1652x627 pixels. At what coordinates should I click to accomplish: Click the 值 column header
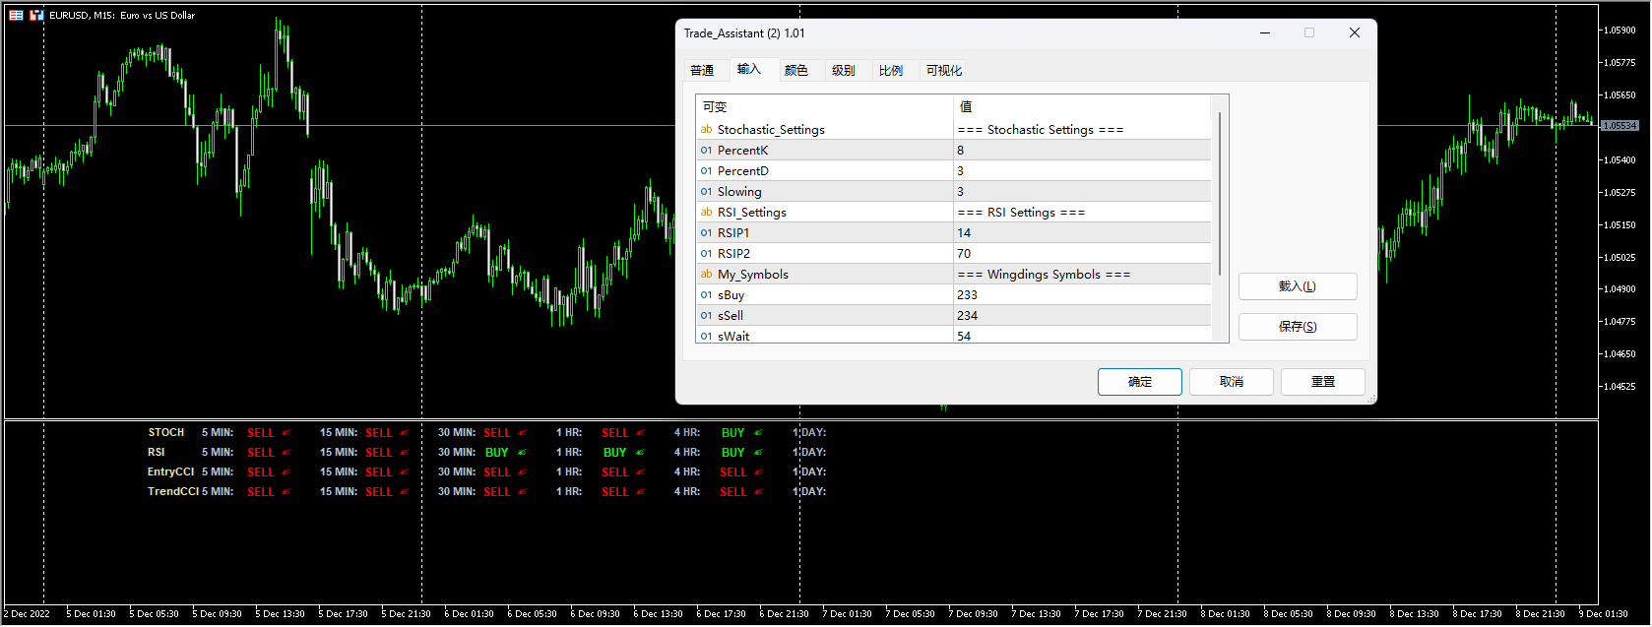point(1082,106)
